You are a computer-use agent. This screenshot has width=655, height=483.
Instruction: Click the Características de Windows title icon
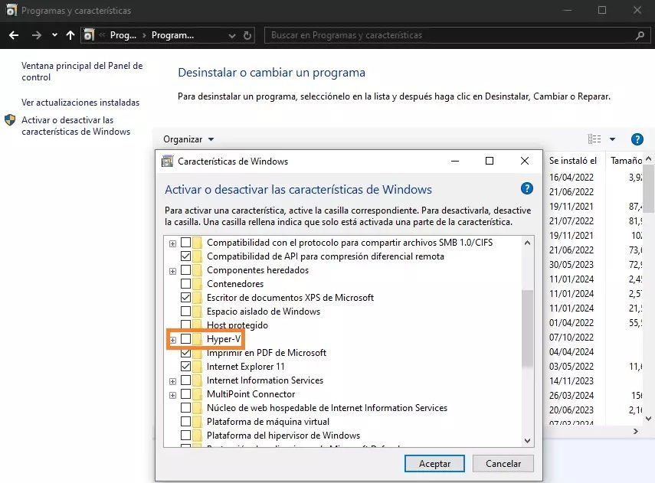pyautogui.click(x=168, y=162)
